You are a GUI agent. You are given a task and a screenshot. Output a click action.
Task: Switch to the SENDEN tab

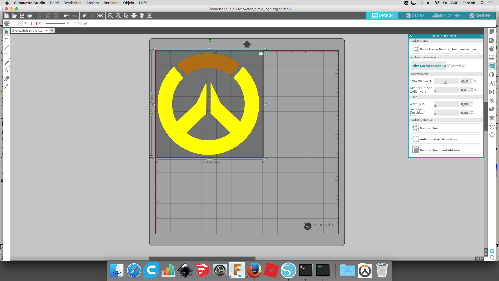[480, 16]
